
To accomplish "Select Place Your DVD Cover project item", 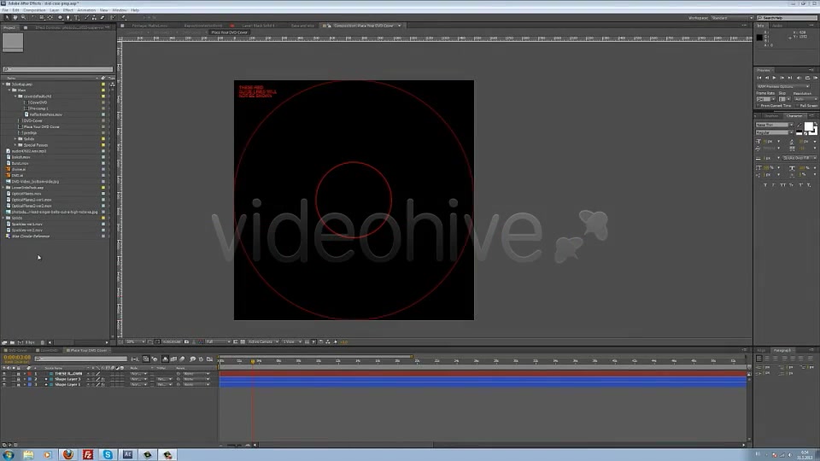I will point(41,126).
